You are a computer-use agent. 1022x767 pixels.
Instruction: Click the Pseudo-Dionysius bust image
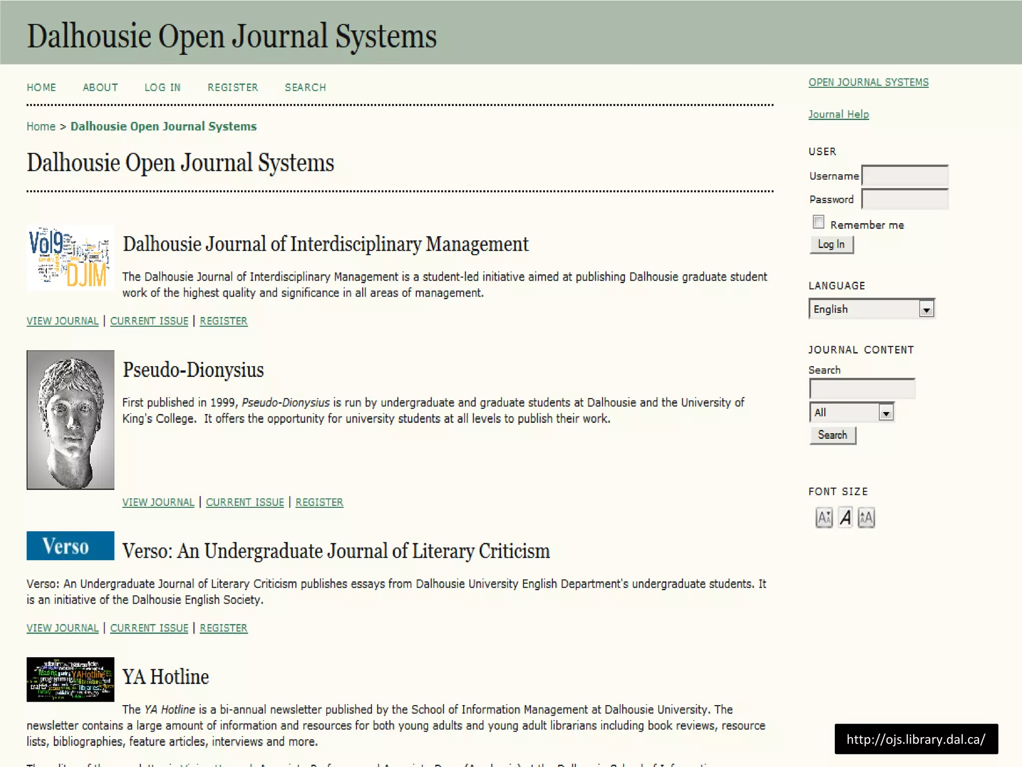[x=70, y=419]
